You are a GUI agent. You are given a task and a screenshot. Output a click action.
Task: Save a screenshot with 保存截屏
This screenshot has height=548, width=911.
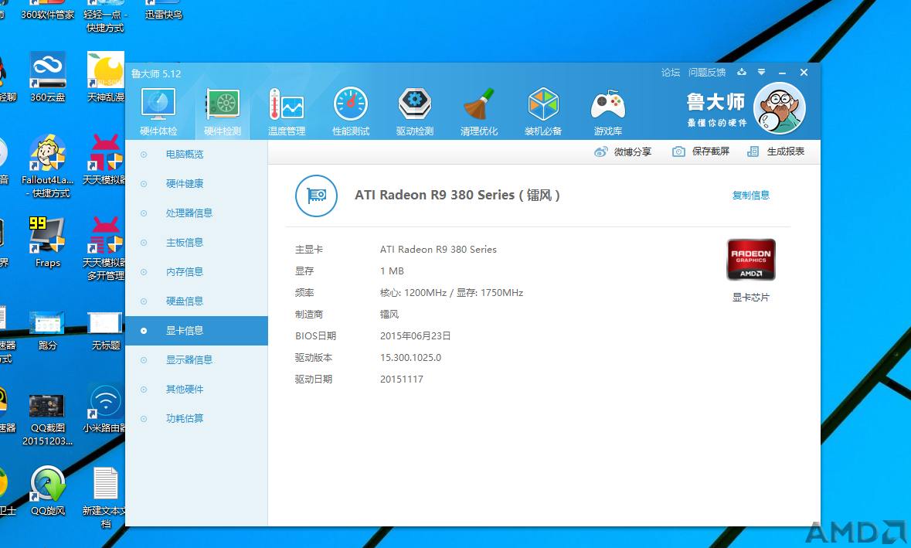tap(701, 151)
